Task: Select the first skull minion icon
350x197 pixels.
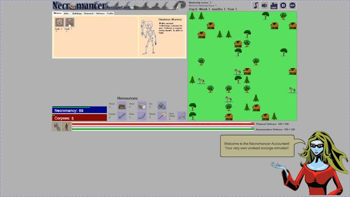Action: point(58,22)
